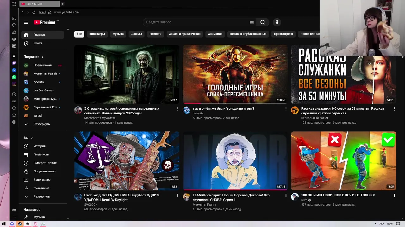Select the Анимация filter chip

(x=215, y=34)
